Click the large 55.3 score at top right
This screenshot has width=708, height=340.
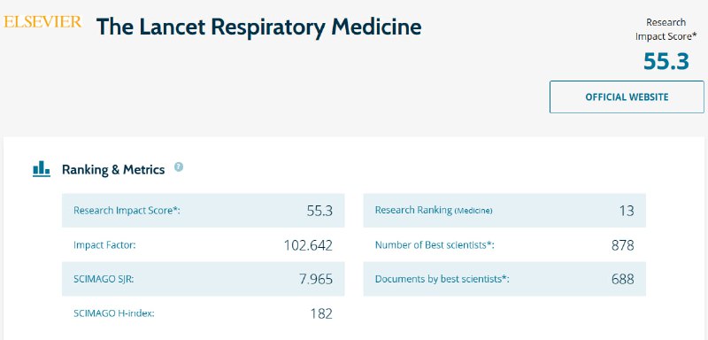click(x=666, y=61)
